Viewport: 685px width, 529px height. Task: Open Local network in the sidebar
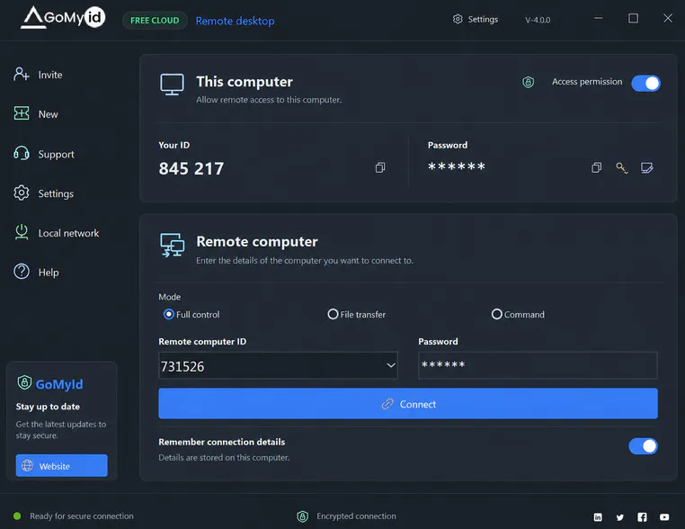[x=57, y=233]
